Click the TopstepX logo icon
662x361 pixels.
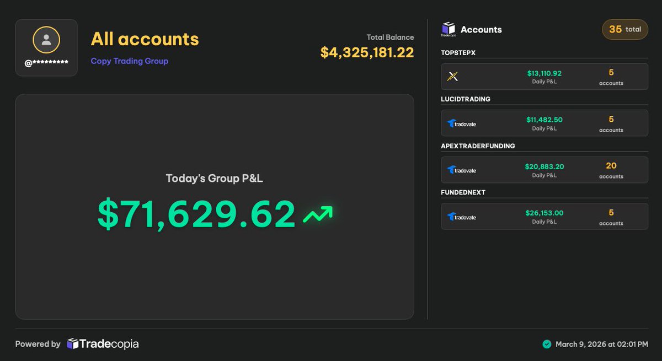point(453,77)
